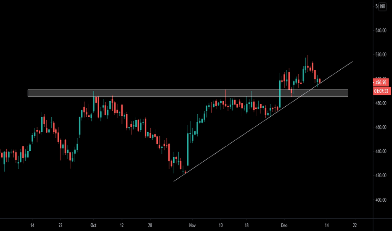
Task: Click the 480.00 price axis label
Action: pos(381,103)
